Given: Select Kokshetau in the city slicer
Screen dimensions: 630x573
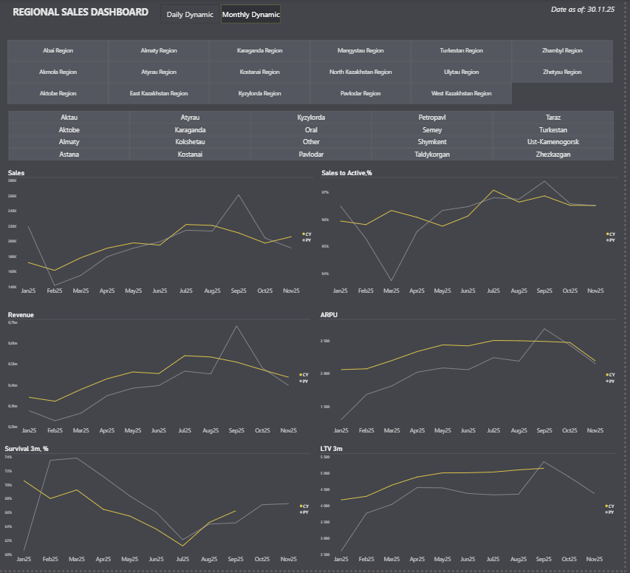Looking at the screenshot, I should [x=190, y=141].
